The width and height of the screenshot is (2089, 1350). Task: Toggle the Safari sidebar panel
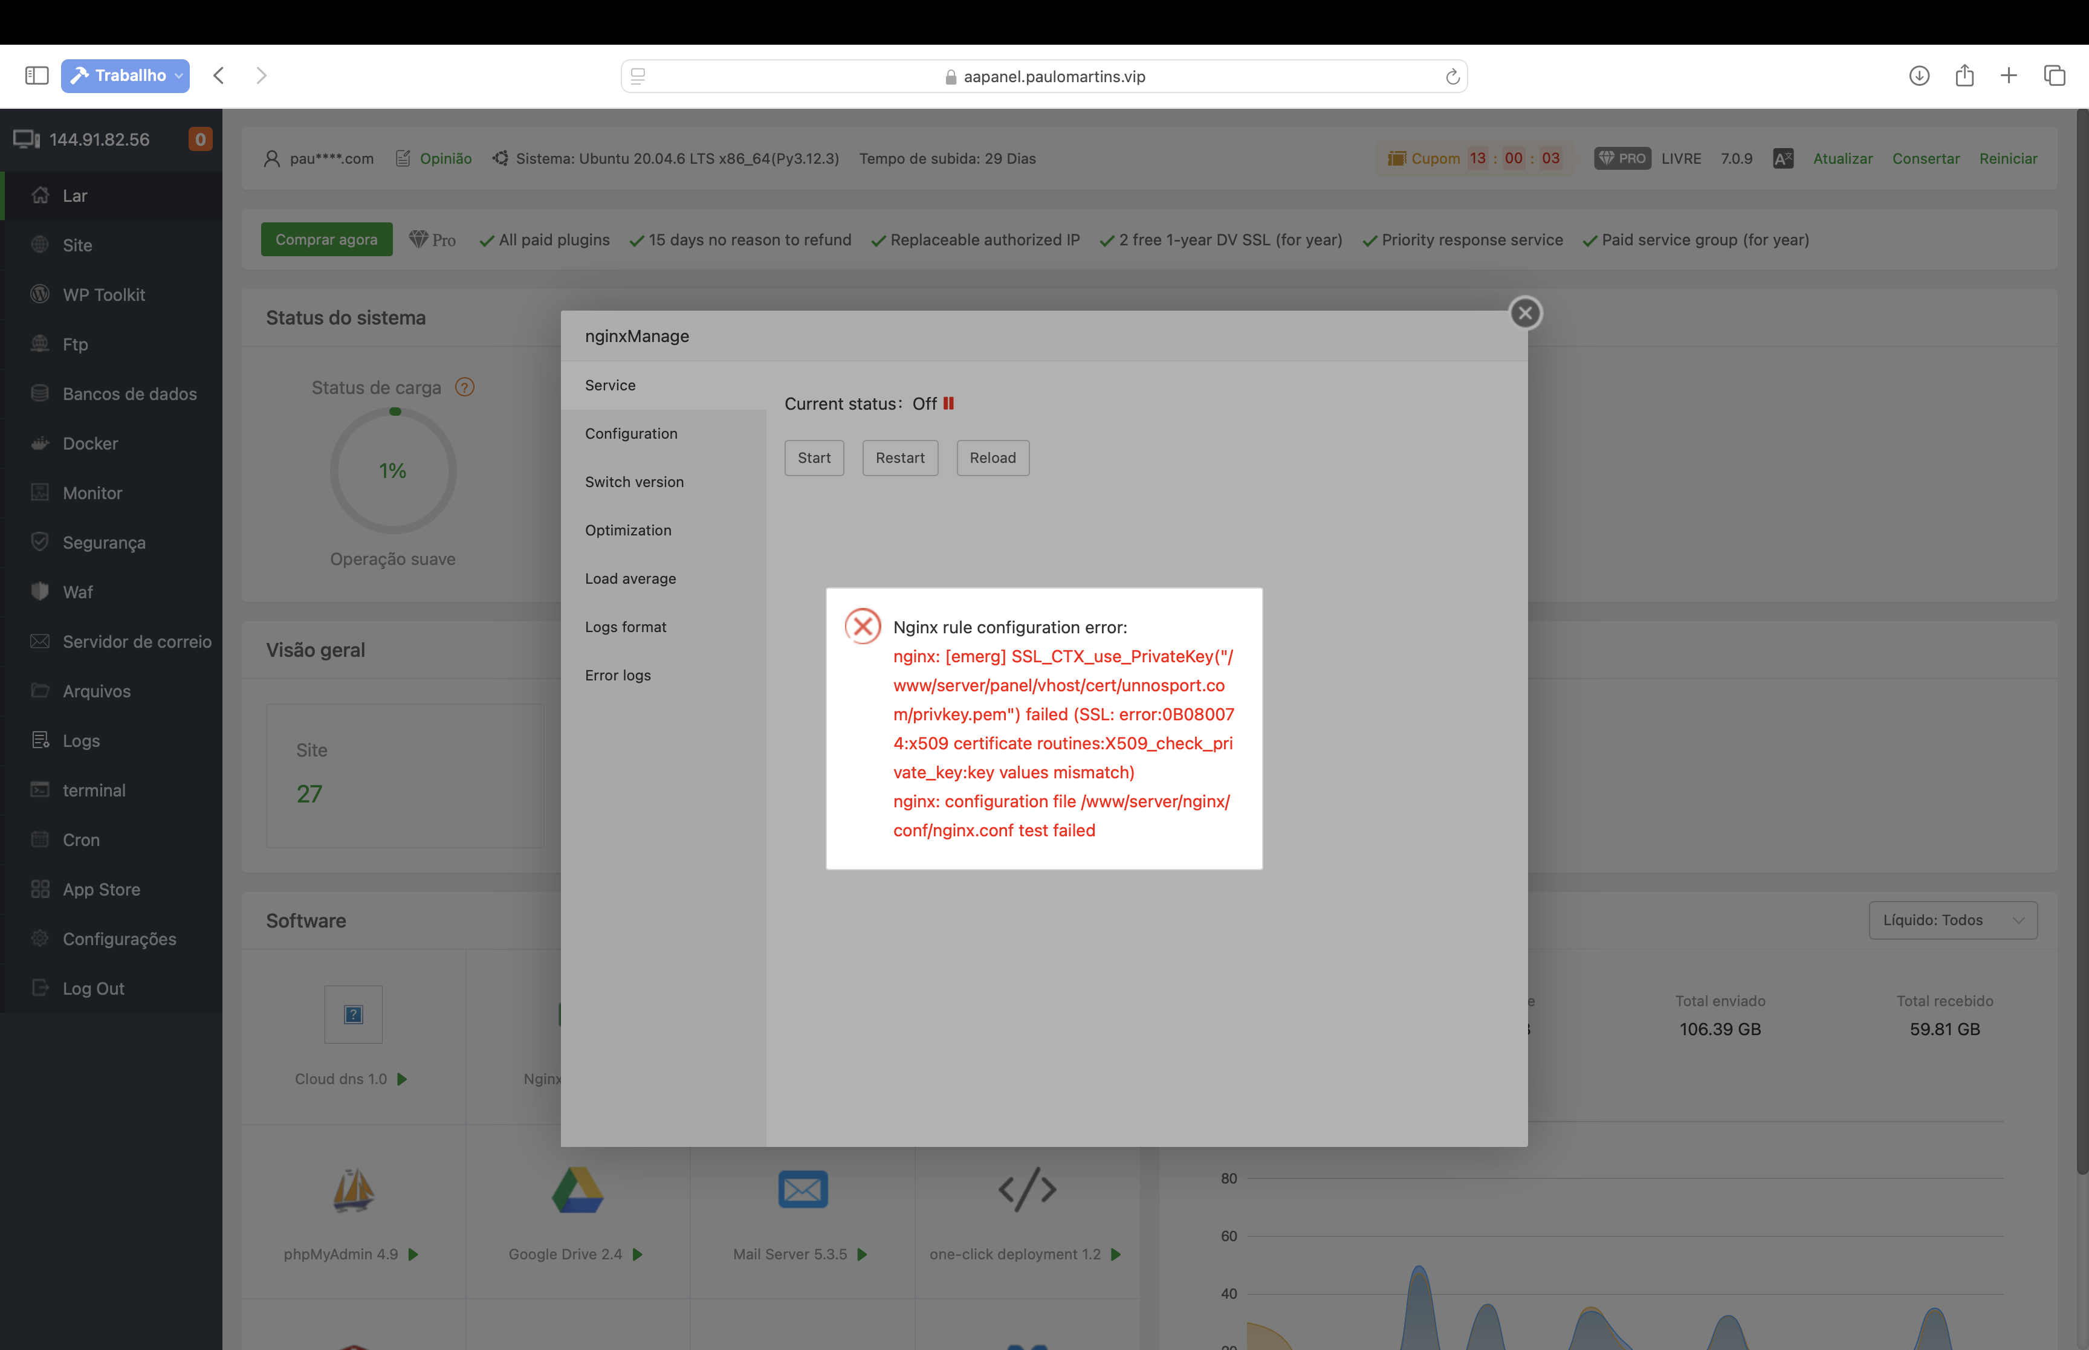(x=37, y=76)
